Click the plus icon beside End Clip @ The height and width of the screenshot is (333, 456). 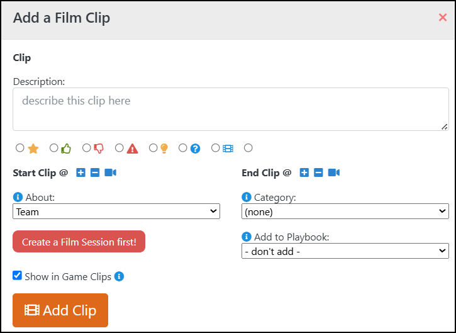(304, 172)
